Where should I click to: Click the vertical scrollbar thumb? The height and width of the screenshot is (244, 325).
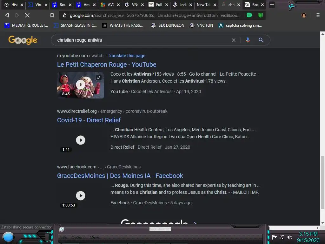tap(322, 183)
